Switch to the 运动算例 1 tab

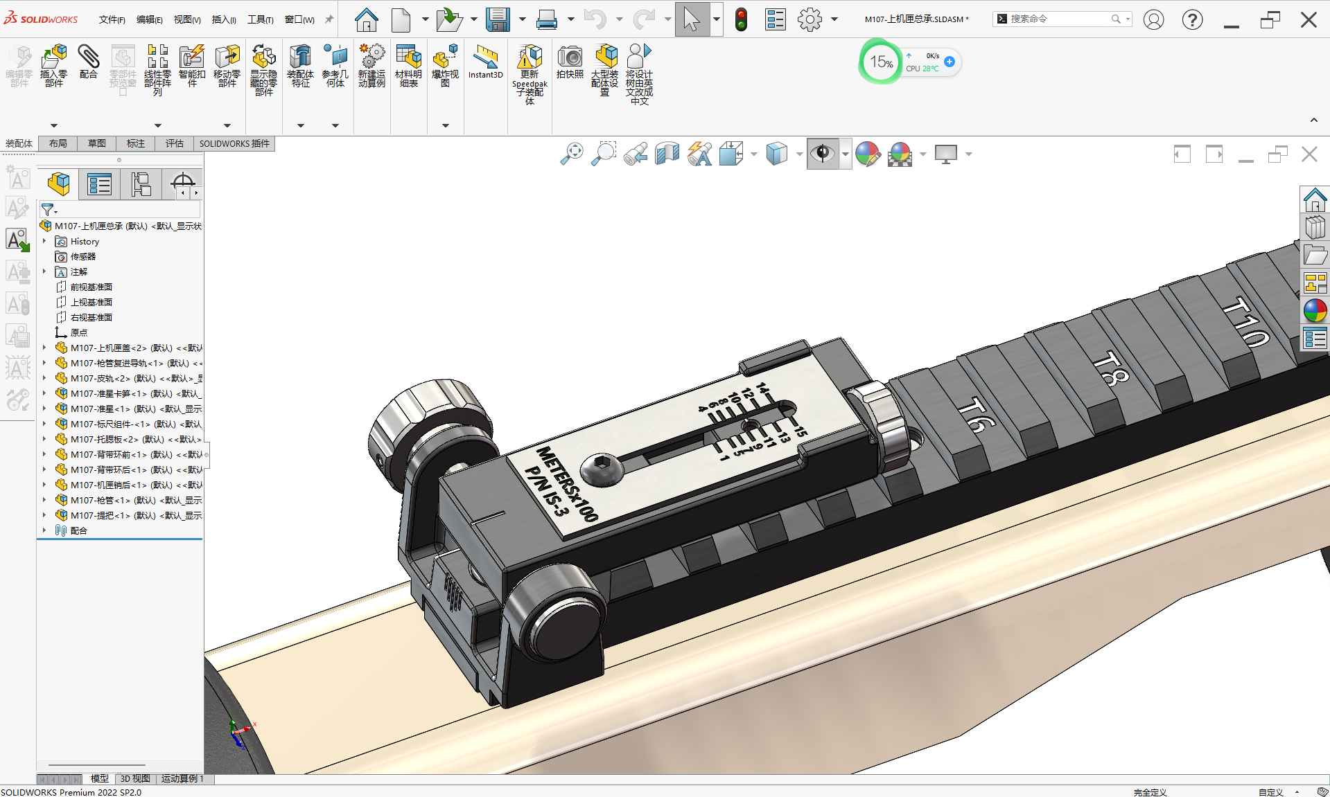click(x=182, y=778)
